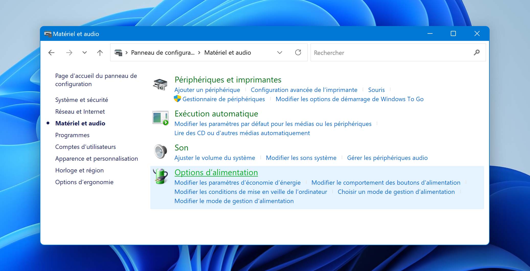The width and height of the screenshot is (530, 271).
Task: Open Page d'accueil du panneau de configuration
Action: tap(96, 80)
